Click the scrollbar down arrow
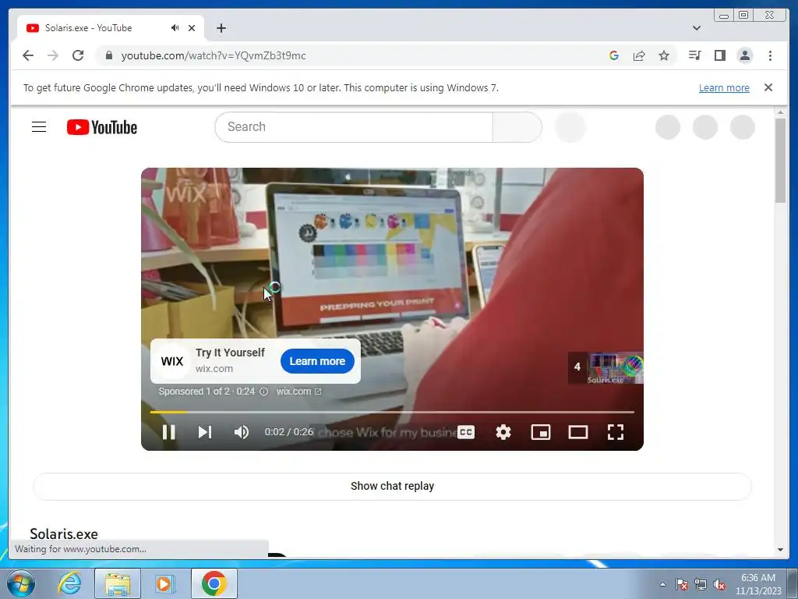This screenshot has width=798, height=599. tap(781, 550)
